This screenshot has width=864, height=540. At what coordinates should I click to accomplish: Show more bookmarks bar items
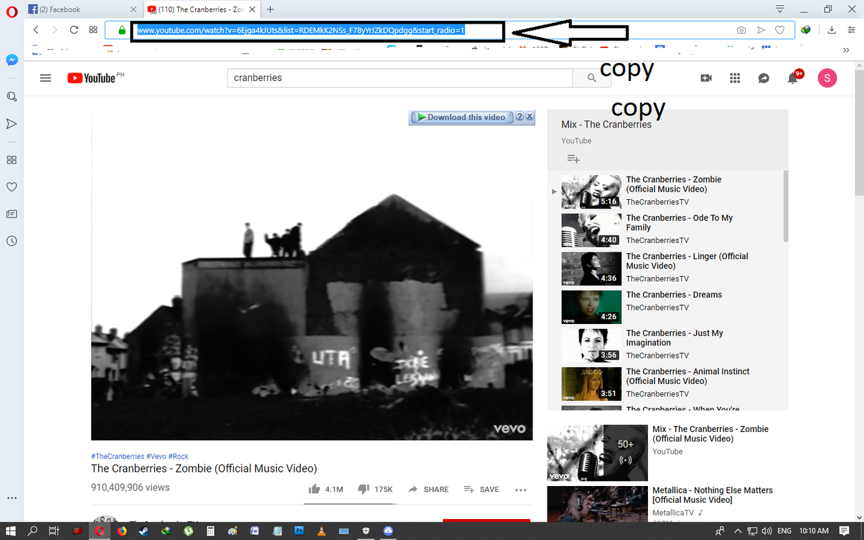pyautogui.click(x=846, y=49)
